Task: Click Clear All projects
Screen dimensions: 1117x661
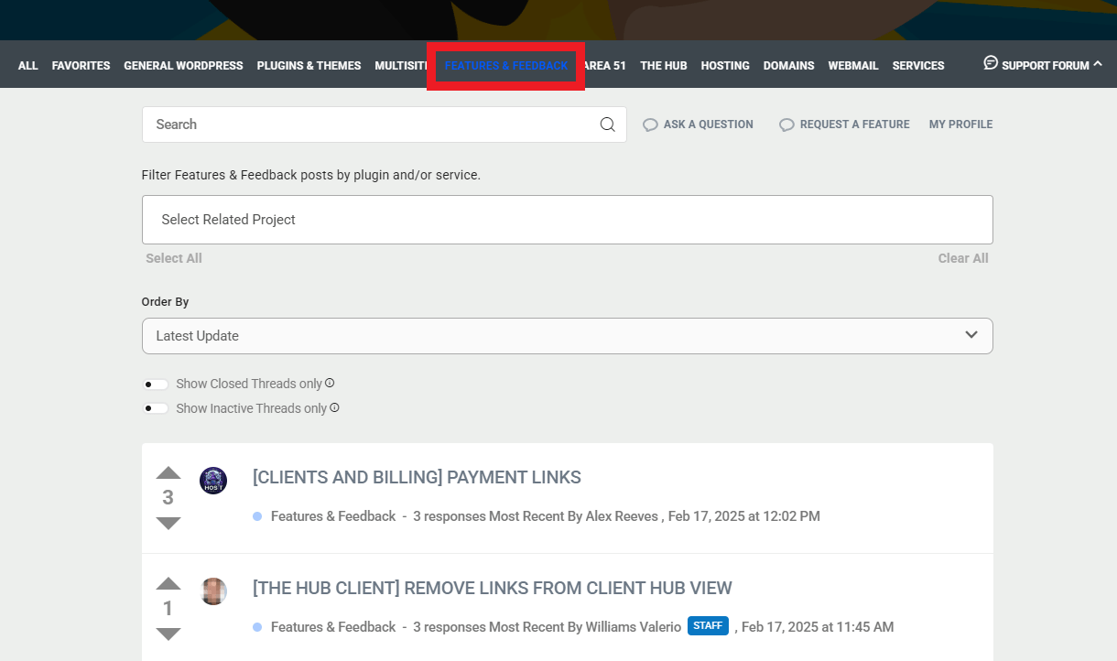Action: [963, 258]
